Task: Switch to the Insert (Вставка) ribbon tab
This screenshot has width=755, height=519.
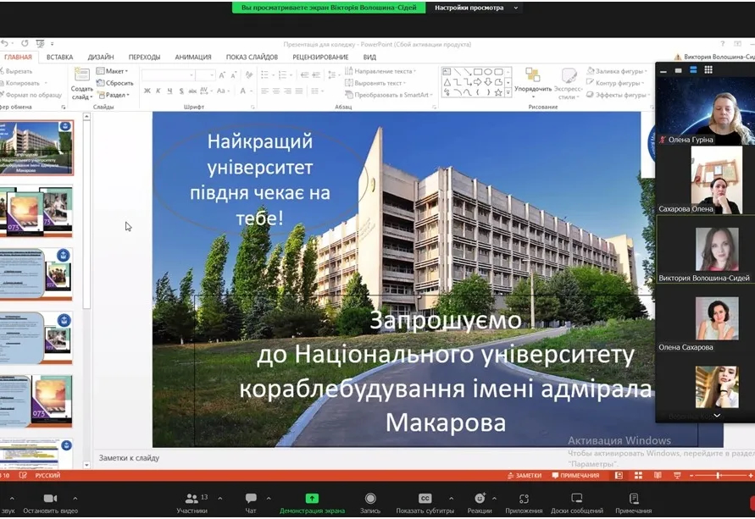Action: (59, 57)
